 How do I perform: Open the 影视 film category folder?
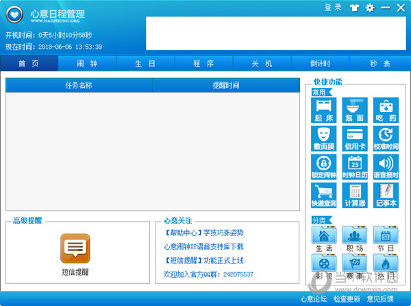324,266
